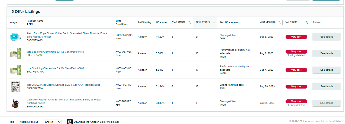Select SKU X003FHT0ED cell
Viewport: 345px width, 124px height.
123,101
